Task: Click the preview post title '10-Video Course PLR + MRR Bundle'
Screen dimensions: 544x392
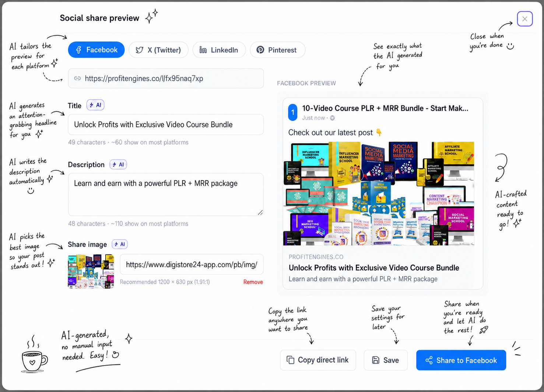Action: tap(385, 108)
